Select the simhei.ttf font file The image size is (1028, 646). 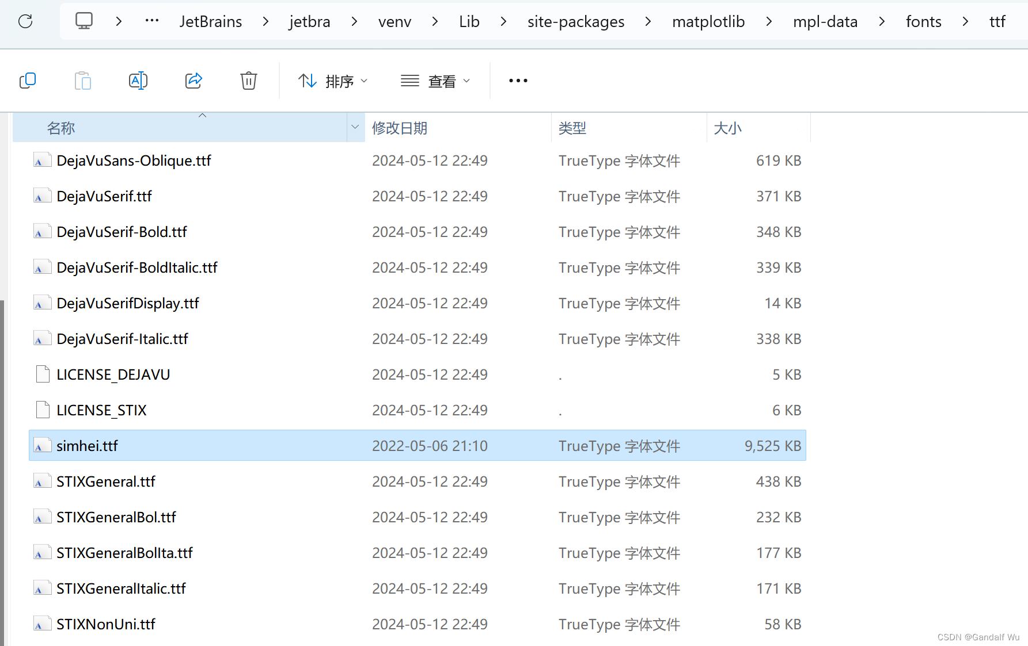click(x=87, y=445)
